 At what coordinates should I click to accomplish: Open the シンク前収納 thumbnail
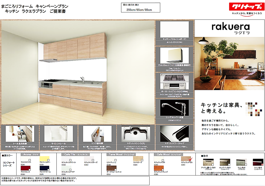[97, 134]
